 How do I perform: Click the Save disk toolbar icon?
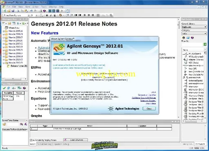[13, 11]
